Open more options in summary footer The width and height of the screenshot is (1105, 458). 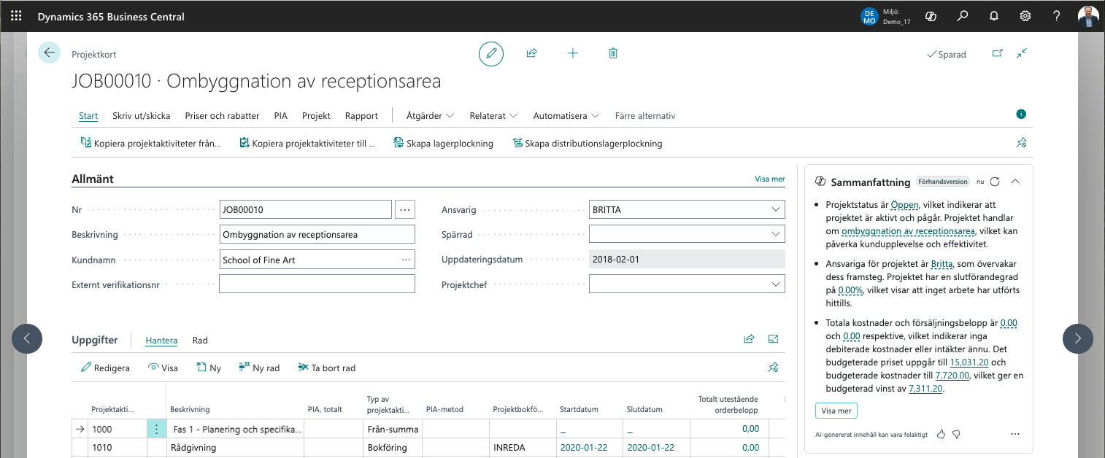[1015, 434]
